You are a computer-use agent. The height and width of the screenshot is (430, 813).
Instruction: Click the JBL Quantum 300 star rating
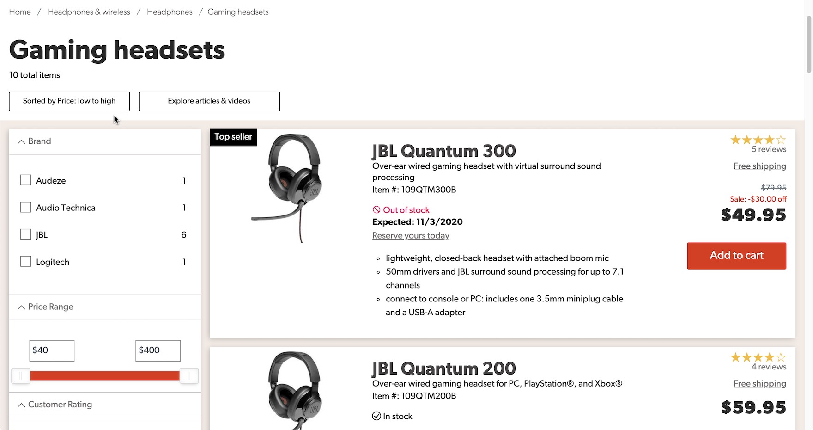[758, 140]
